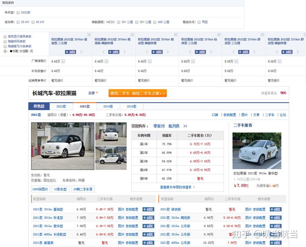Close the 351km 标准型 三元锂 column
306x247 pixels.
click(219, 35)
